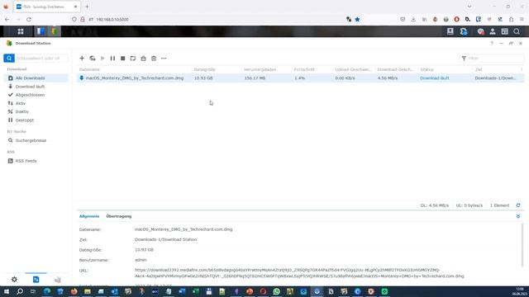
Task: Focus the keyword or URL search field
Action: [41, 59]
